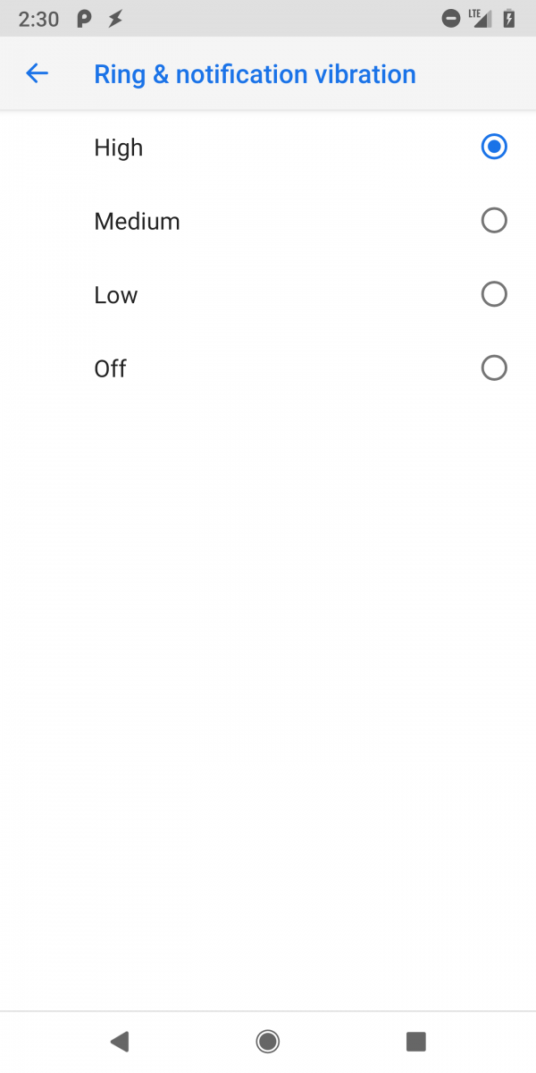Tap the circular home button
The width and height of the screenshot is (536, 1073).
click(266, 1041)
